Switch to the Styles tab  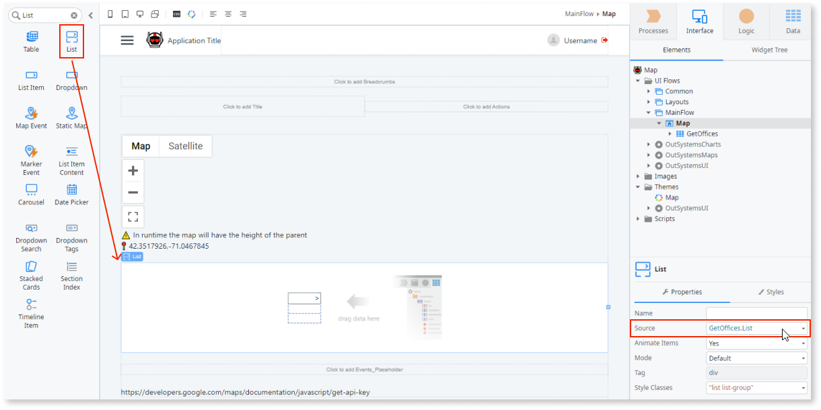[772, 292]
